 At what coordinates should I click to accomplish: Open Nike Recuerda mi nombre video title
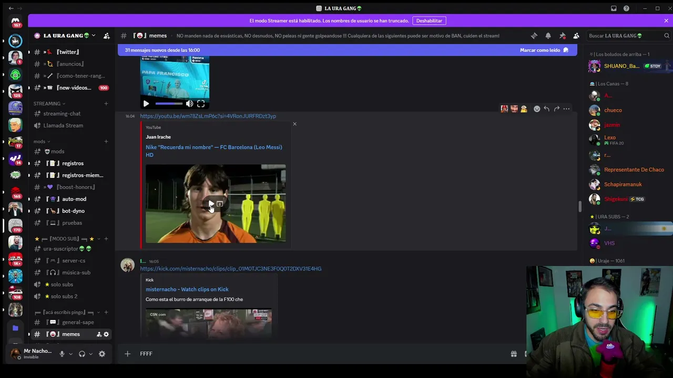tap(214, 151)
